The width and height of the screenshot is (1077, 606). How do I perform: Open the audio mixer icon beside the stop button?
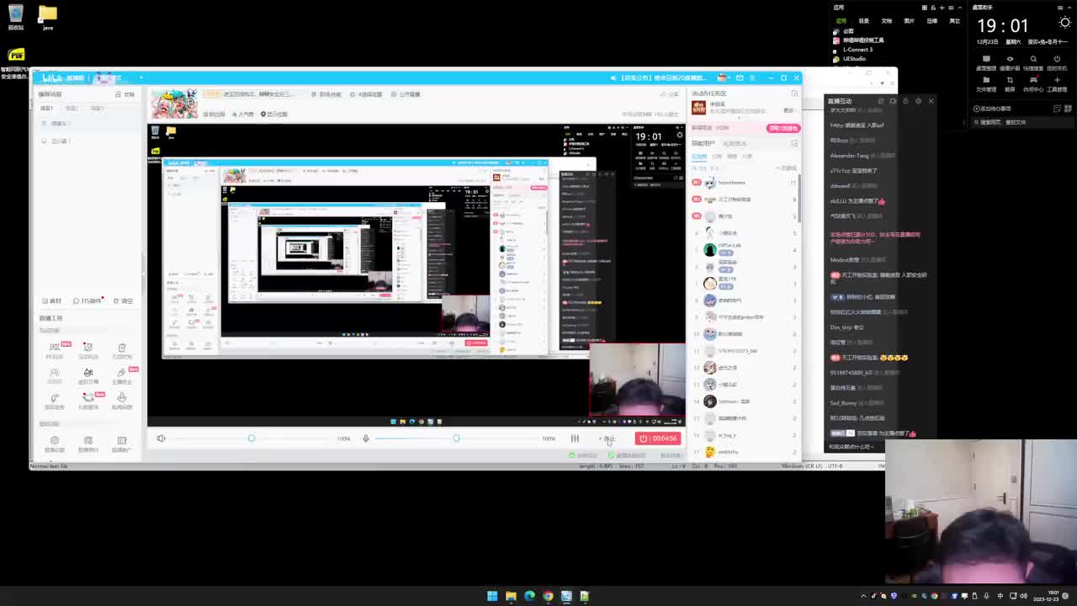575,439
